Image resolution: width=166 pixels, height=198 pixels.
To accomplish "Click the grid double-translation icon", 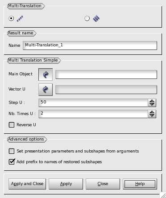I will click(96, 19).
